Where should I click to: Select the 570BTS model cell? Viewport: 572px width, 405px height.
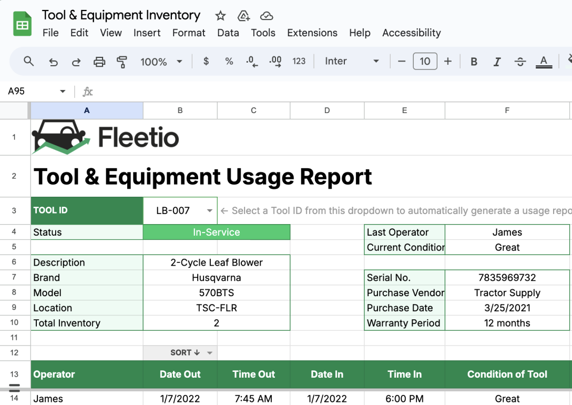pyautogui.click(x=217, y=292)
